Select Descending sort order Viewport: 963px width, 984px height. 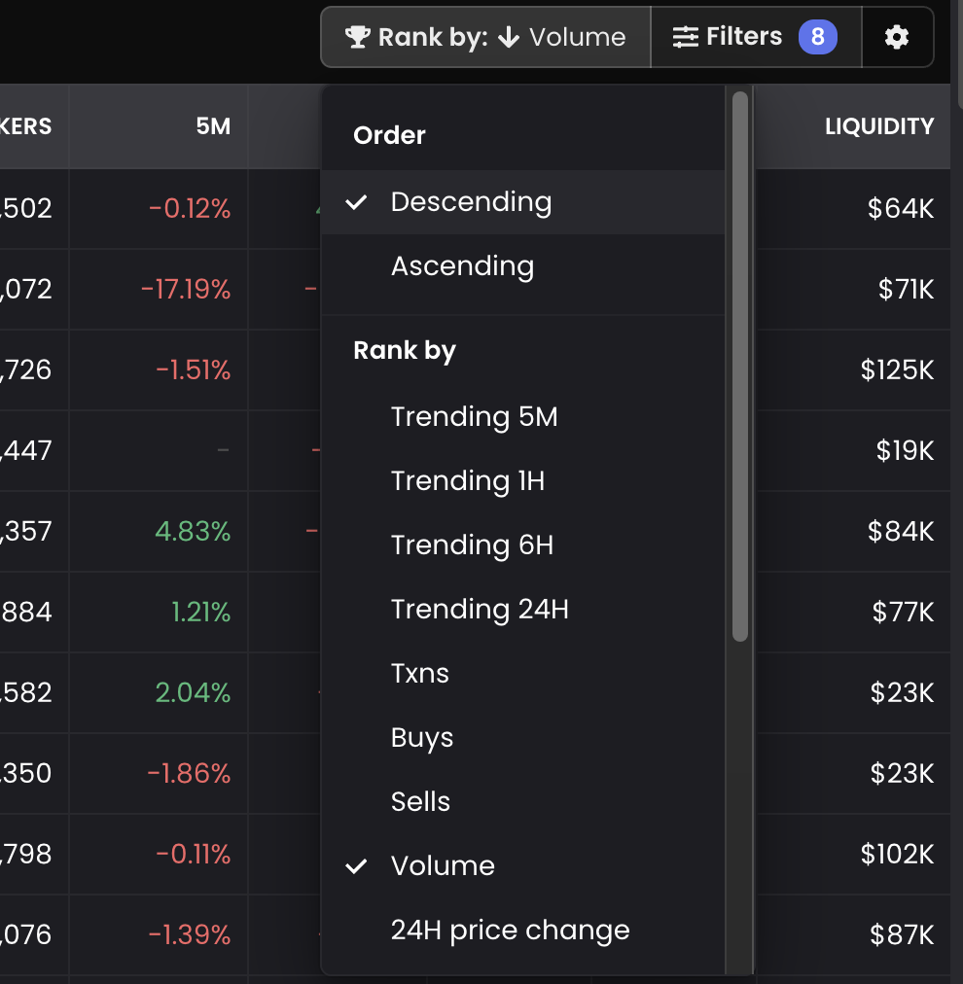coord(471,202)
